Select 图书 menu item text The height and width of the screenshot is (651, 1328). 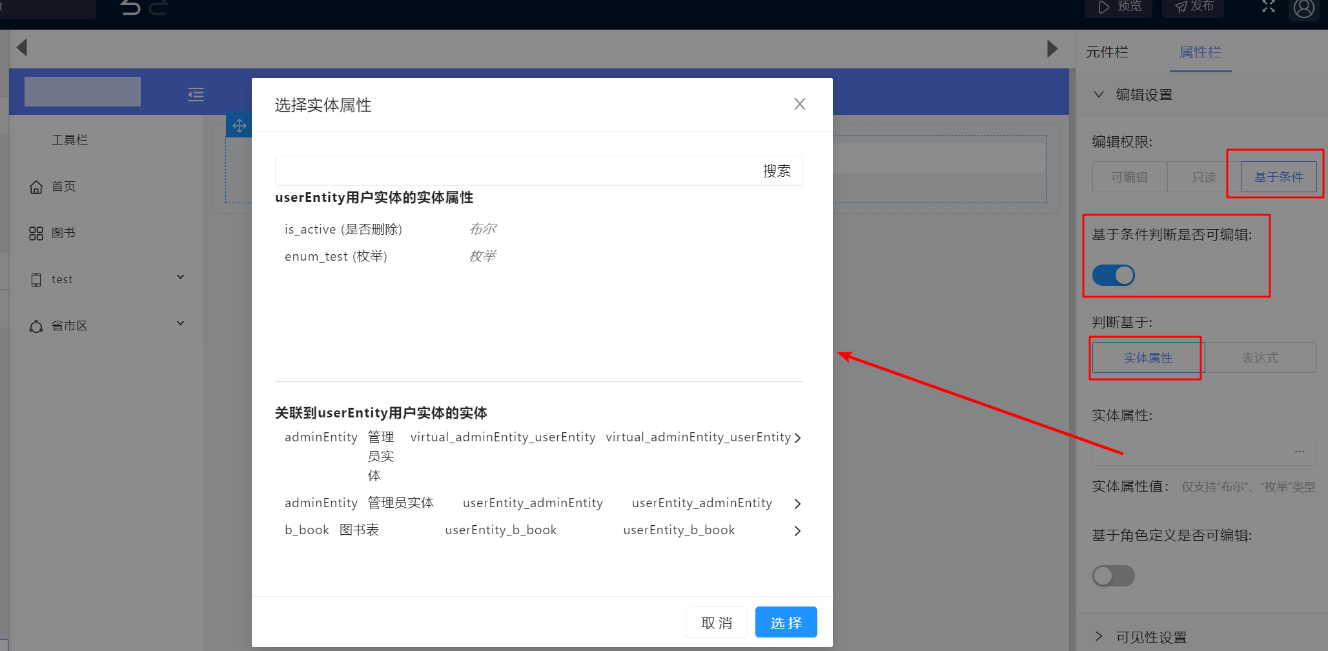pos(64,233)
